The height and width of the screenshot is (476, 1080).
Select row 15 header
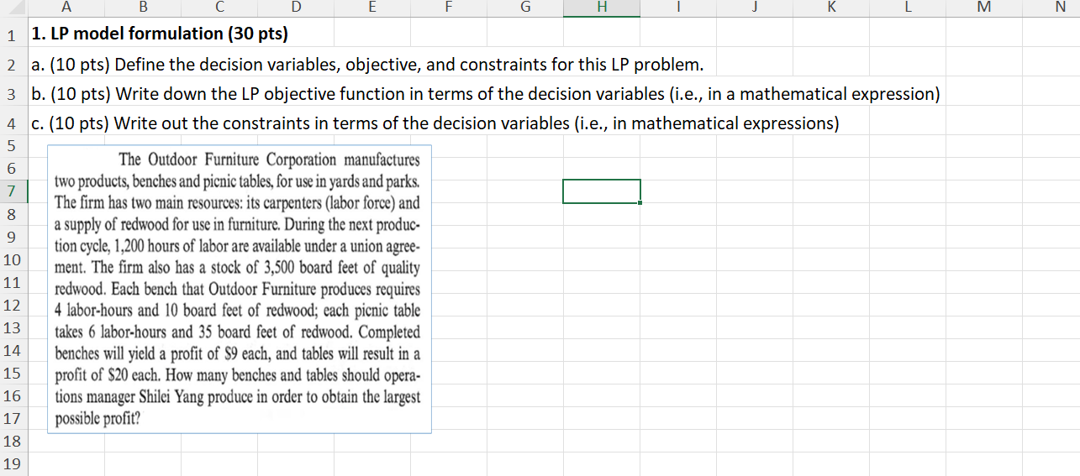(x=13, y=373)
